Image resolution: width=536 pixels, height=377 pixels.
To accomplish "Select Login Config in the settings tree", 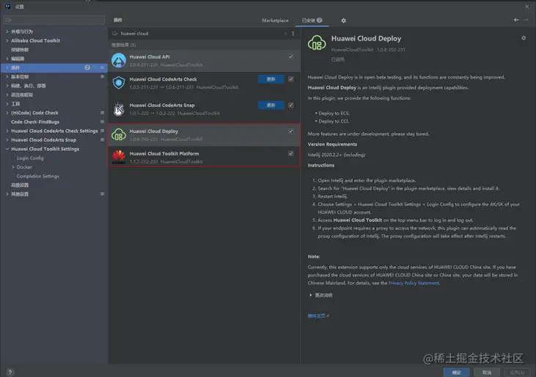I will click(x=30, y=158).
